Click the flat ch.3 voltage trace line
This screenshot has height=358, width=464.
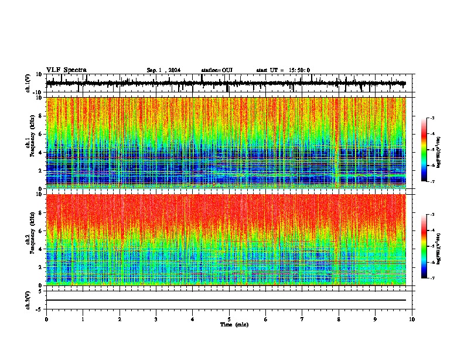pos(226,300)
